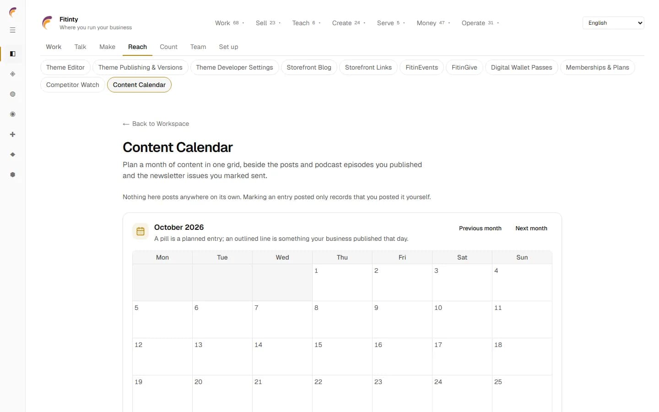Open Theme Publishing & Versions
The width and height of the screenshot is (659, 412).
point(140,67)
